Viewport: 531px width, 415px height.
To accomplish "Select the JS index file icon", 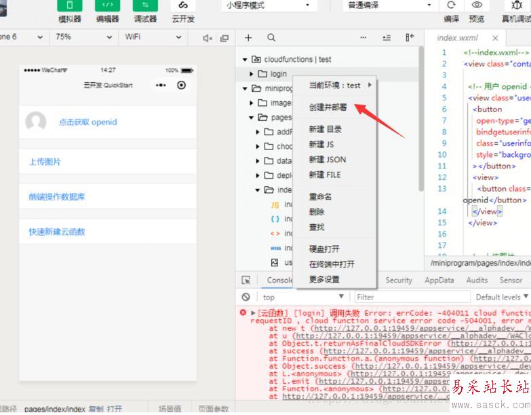I will [275, 205].
